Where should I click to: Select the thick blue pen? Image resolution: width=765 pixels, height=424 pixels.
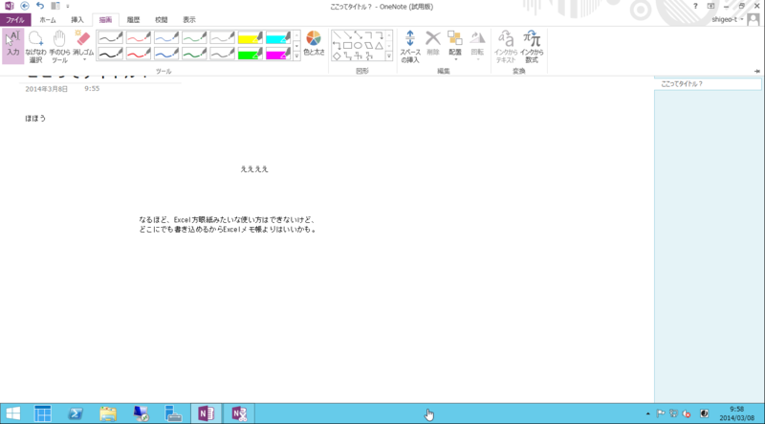coord(166,54)
